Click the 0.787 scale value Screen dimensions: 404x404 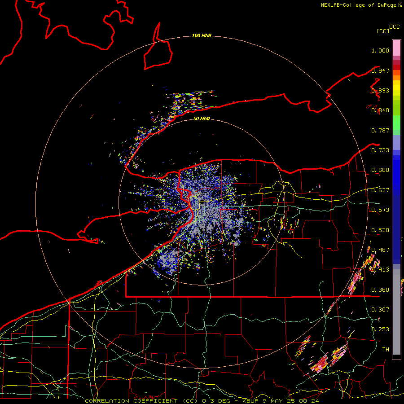[380, 130]
